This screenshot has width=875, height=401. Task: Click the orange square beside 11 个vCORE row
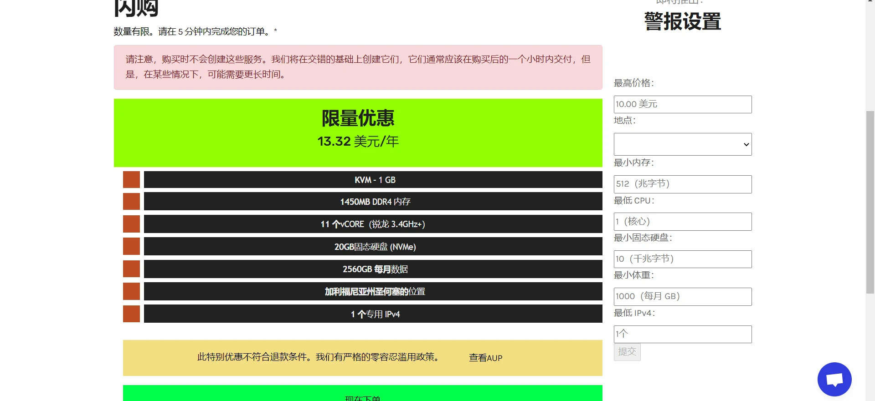131,224
